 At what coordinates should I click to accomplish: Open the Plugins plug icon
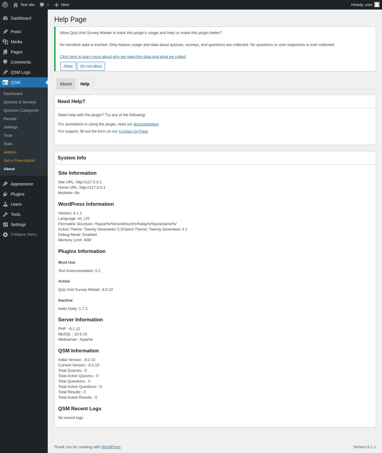pyautogui.click(x=5, y=194)
